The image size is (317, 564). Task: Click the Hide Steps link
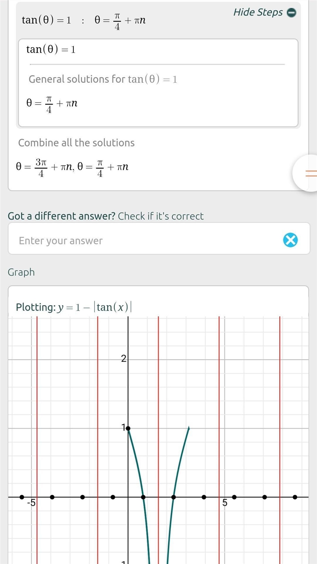click(258, 12)
